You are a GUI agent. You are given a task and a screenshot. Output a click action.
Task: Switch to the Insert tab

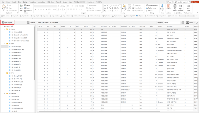click(x=14, y=2)
